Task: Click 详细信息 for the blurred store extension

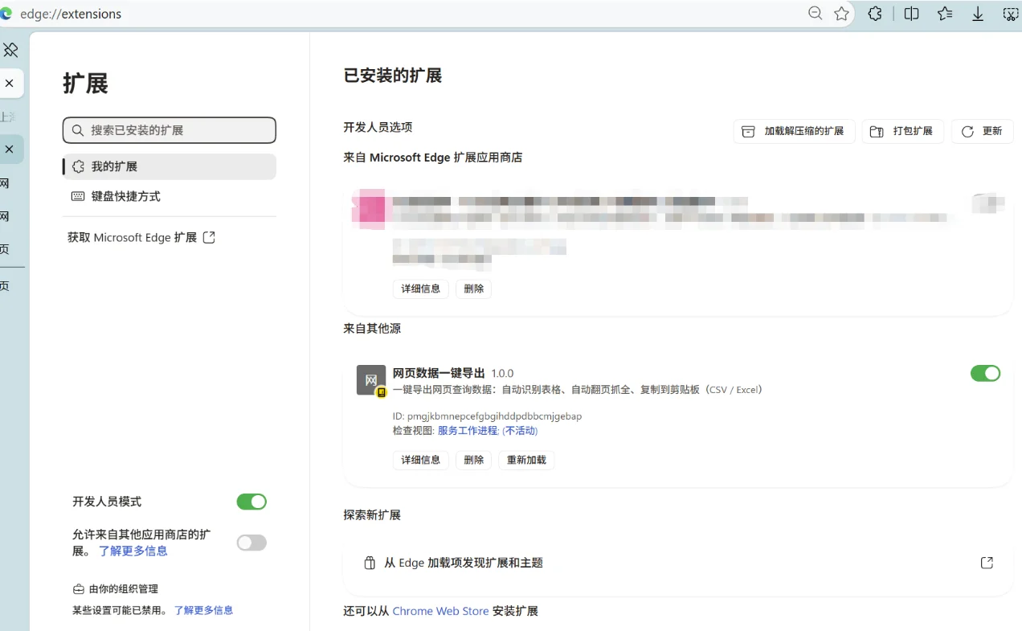Action: point(421,289)
